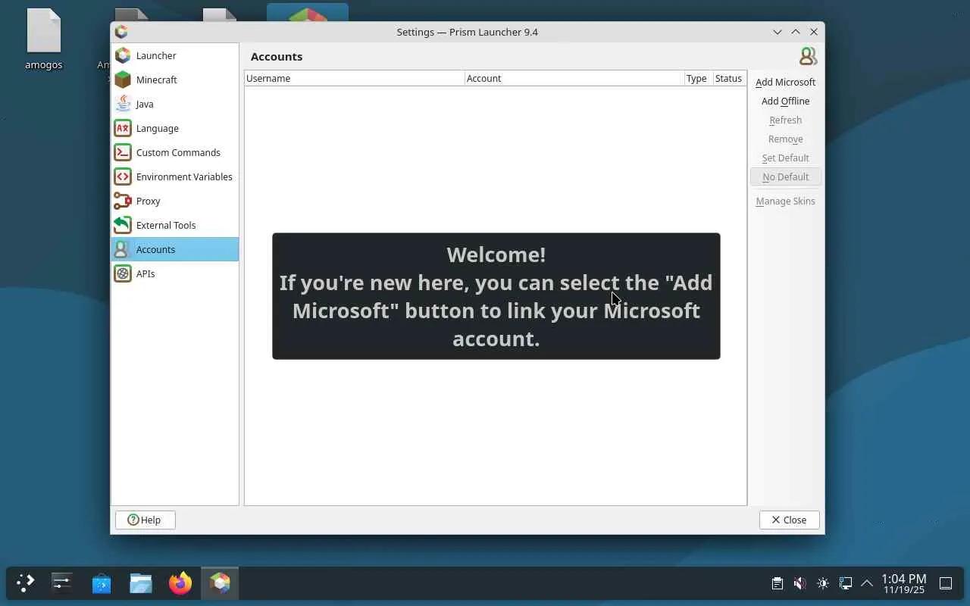Select the Environment Variables icon
Screen dimensions: 970x606
tap(123, 176)
